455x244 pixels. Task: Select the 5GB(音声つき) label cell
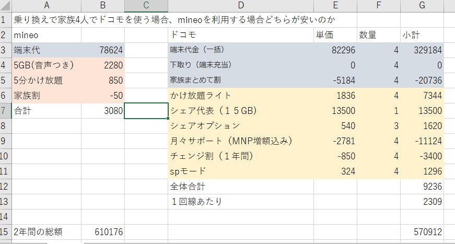point(46,65)
